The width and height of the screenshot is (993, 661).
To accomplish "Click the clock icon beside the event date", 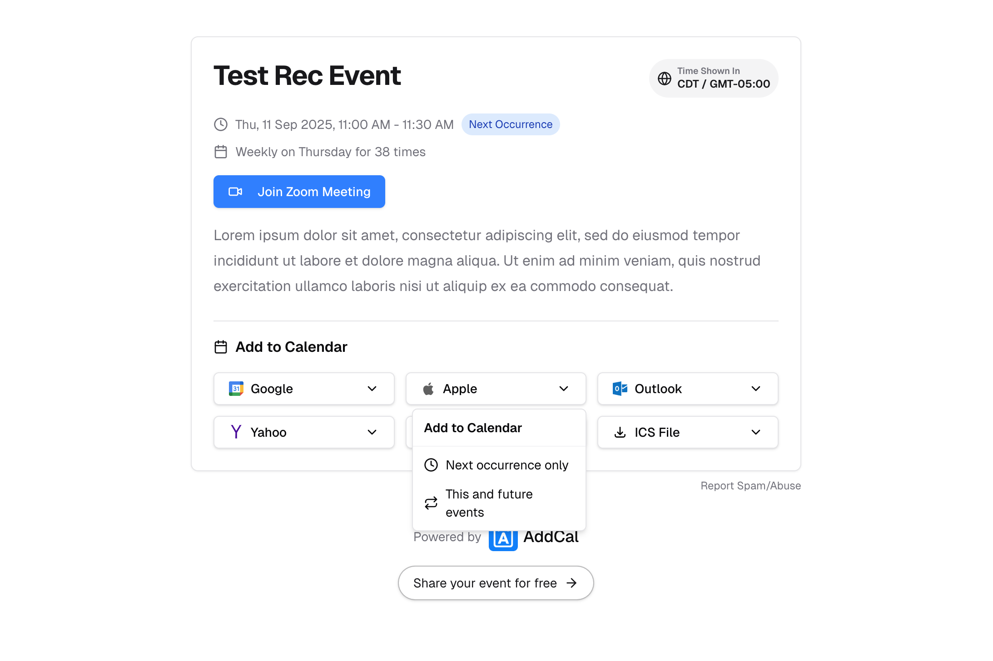I will [220, 124].
